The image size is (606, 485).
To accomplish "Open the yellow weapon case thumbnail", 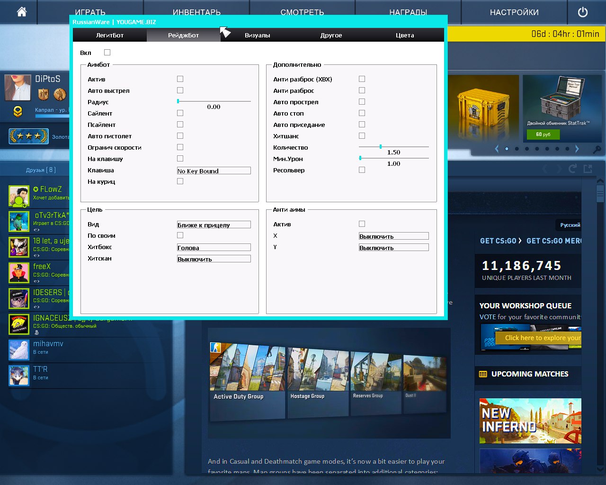I will tap(483, 108).
